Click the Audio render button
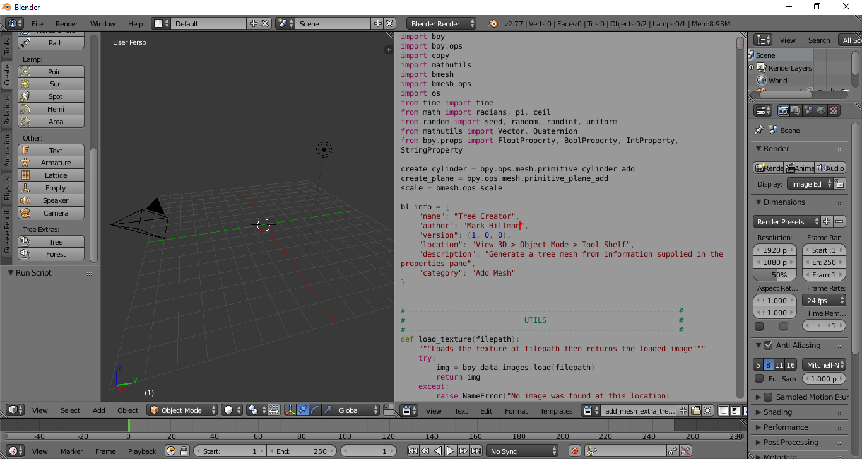 click(830, 168)
